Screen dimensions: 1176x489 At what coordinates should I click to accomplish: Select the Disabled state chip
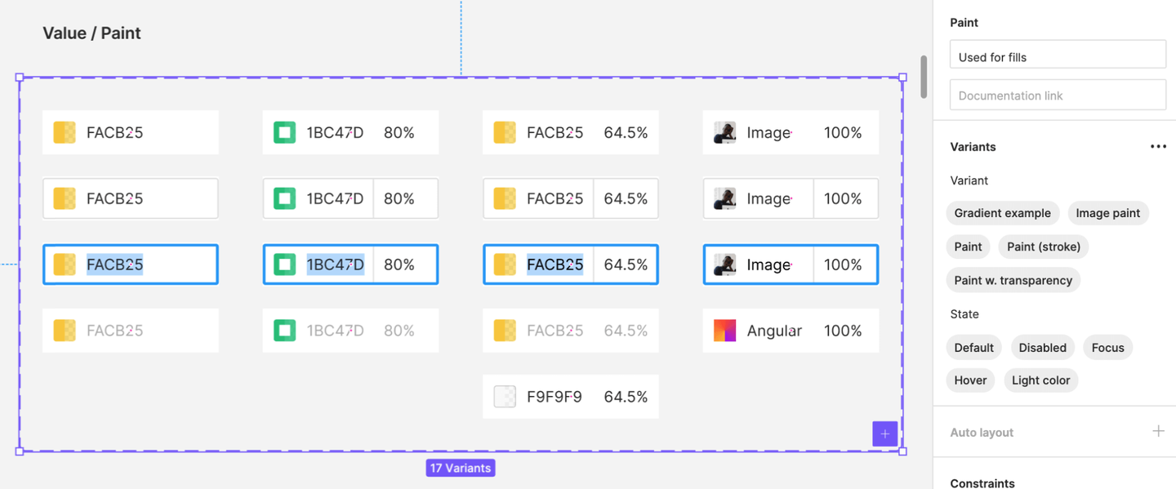(1042, 348)
